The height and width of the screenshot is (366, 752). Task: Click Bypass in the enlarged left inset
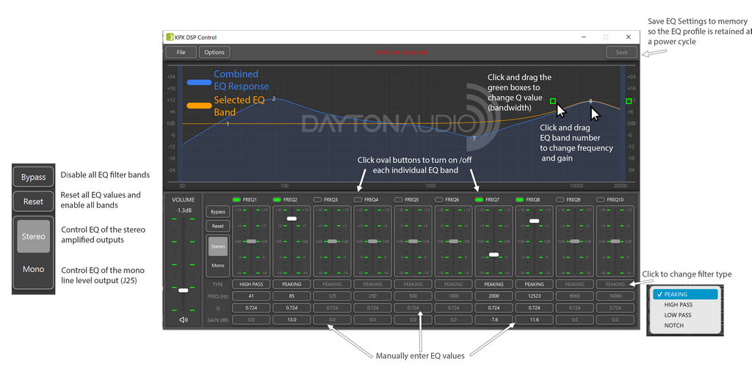(x=33, y=177)
